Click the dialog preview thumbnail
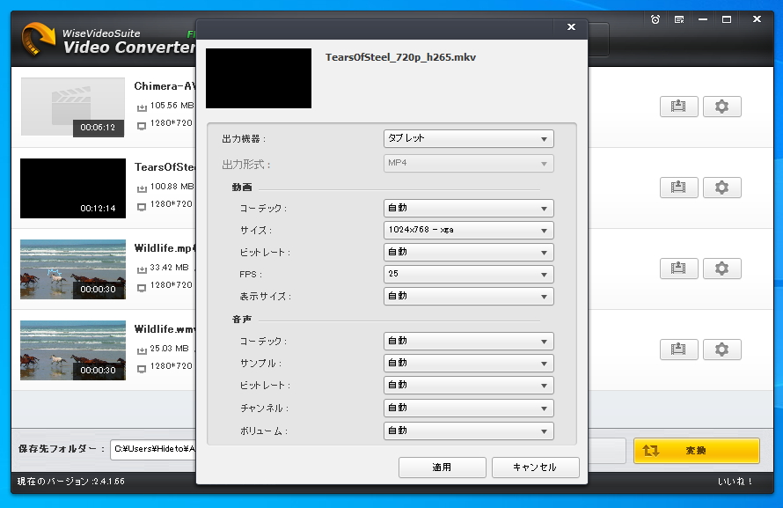The image size is (783, 508). (x=259, y=78)
